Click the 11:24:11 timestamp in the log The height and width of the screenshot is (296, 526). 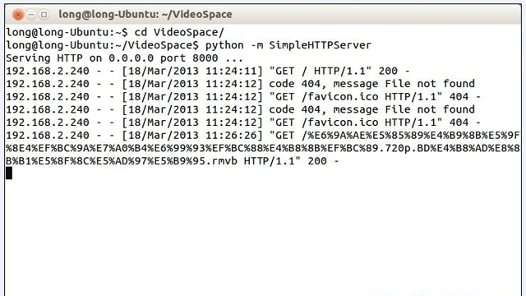click(231, 72)
